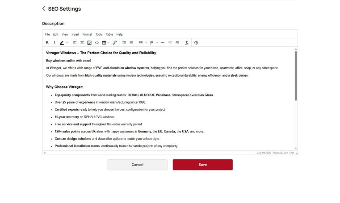This screenshot has width=340, height=203.
Task: Align text left
Action: coord(75,43)
